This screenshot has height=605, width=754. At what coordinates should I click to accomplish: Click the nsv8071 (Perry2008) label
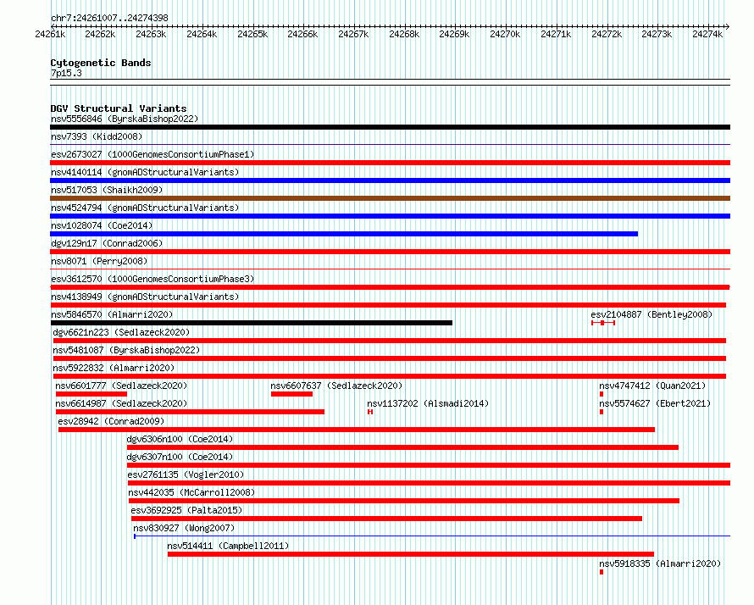click(x=99, y=261)
